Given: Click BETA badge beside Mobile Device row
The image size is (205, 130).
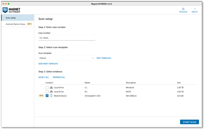Looking at the screenshot, I should (x=41, y=96).
